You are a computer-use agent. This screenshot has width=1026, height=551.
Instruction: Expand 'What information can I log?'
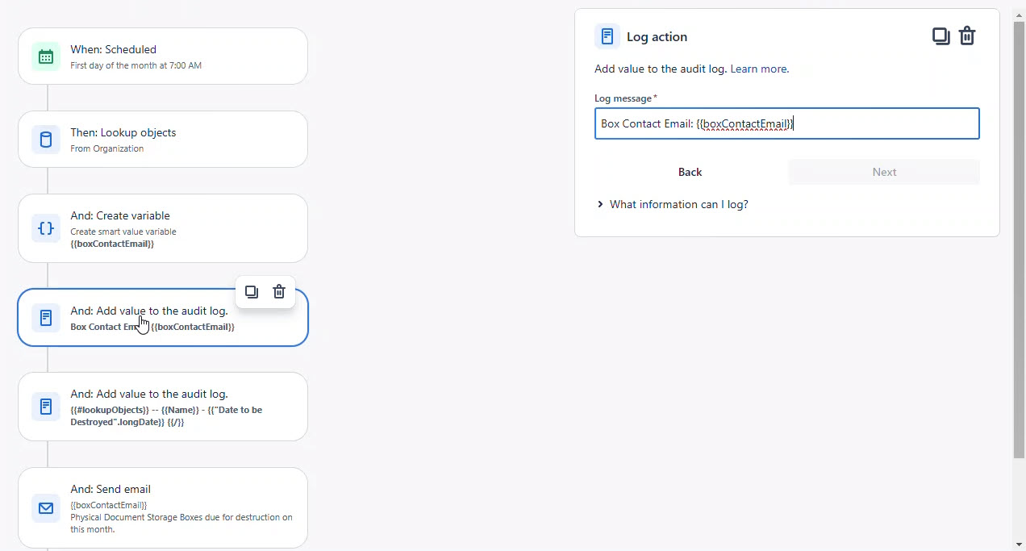point(673,204)
